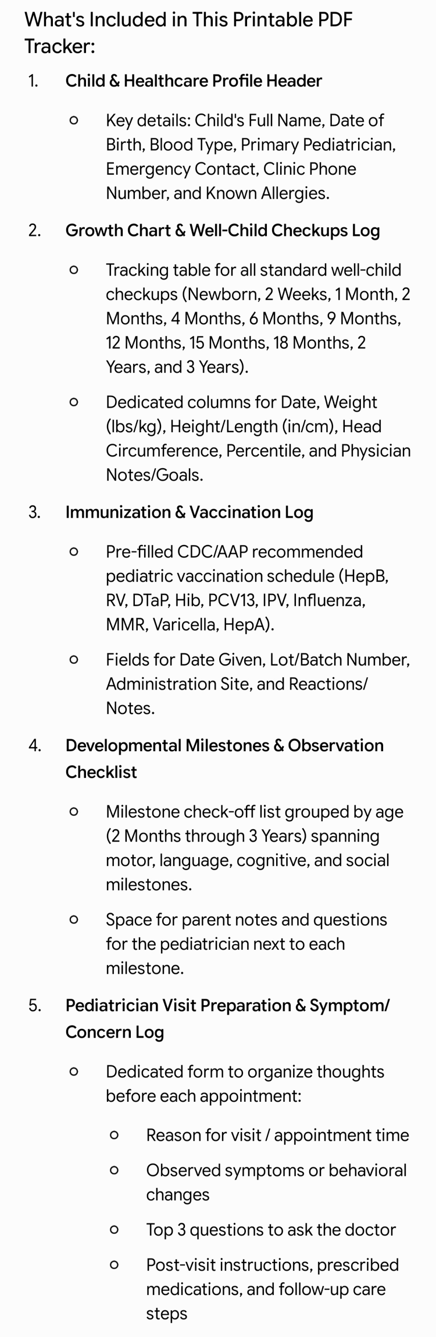Click the 'Post-visit instructions, prescribed medications' item
Image resolution: width=436 pixels, height=1337 pixels.
[273, 1289]
